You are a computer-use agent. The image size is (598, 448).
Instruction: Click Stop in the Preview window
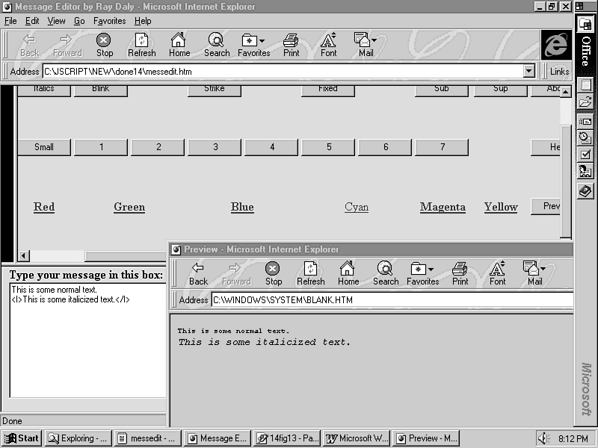pyautogui.click(x=273, y=273)
